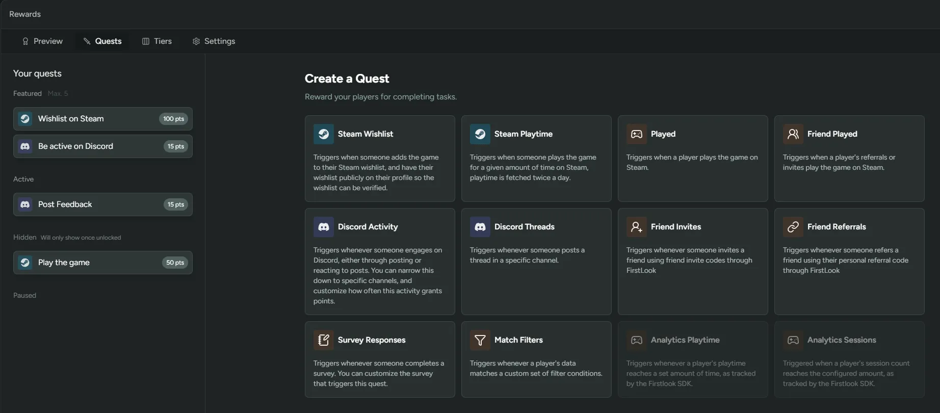
Task: Click the Preview tab's badge icon
Action: (x=25, y=41)
